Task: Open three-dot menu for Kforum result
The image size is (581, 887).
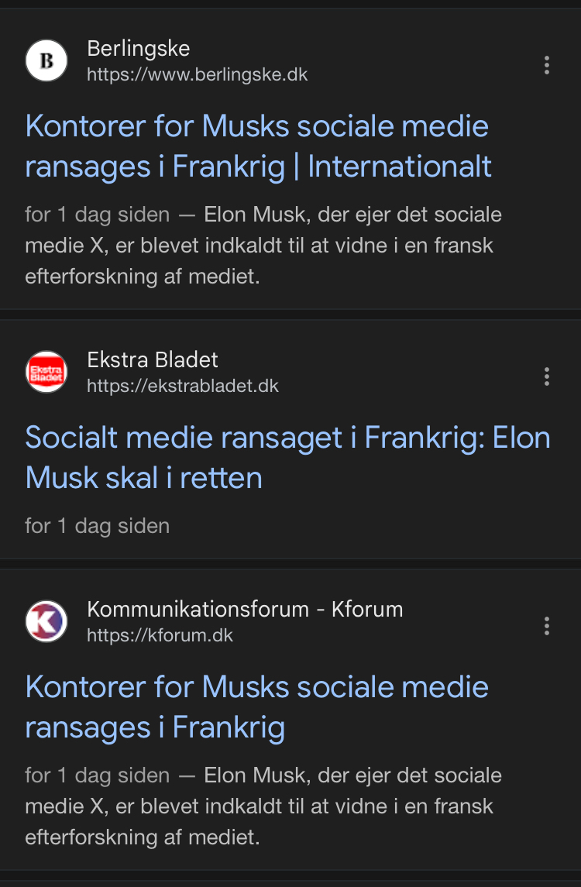Action: click(547, 626)
